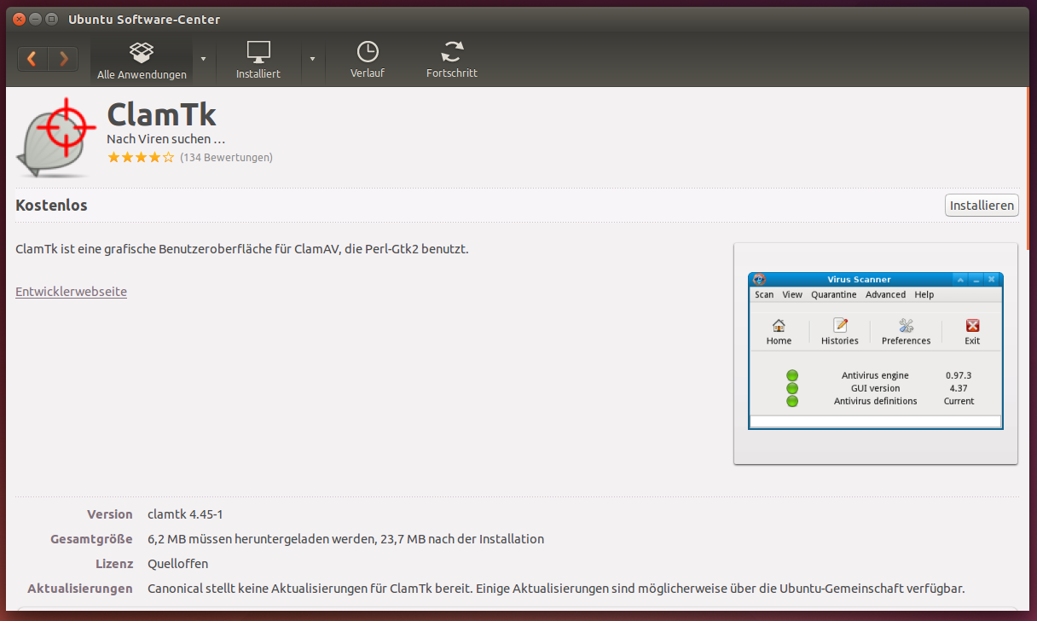Click the Aktualisierungen label
Viewport: 1037px width, 621px height.
(80, 589)
